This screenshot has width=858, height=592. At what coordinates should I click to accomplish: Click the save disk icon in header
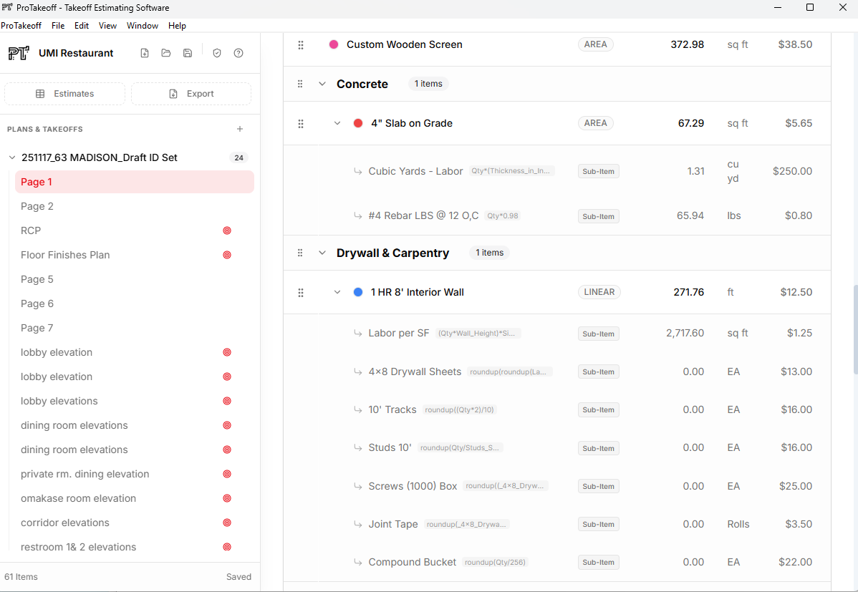(x=188, y=53)
